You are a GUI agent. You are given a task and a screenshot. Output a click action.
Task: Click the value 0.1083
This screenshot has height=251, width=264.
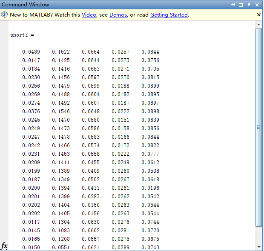click(61, 231)
